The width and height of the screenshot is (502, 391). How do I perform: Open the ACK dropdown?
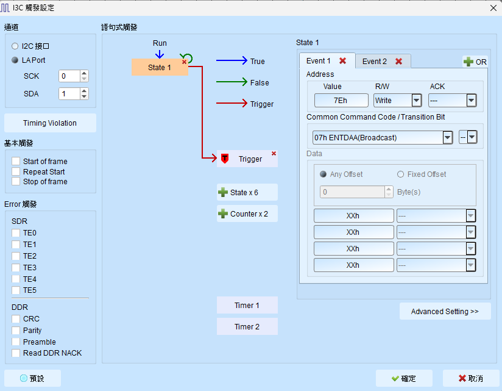click(x=472, y=100)
